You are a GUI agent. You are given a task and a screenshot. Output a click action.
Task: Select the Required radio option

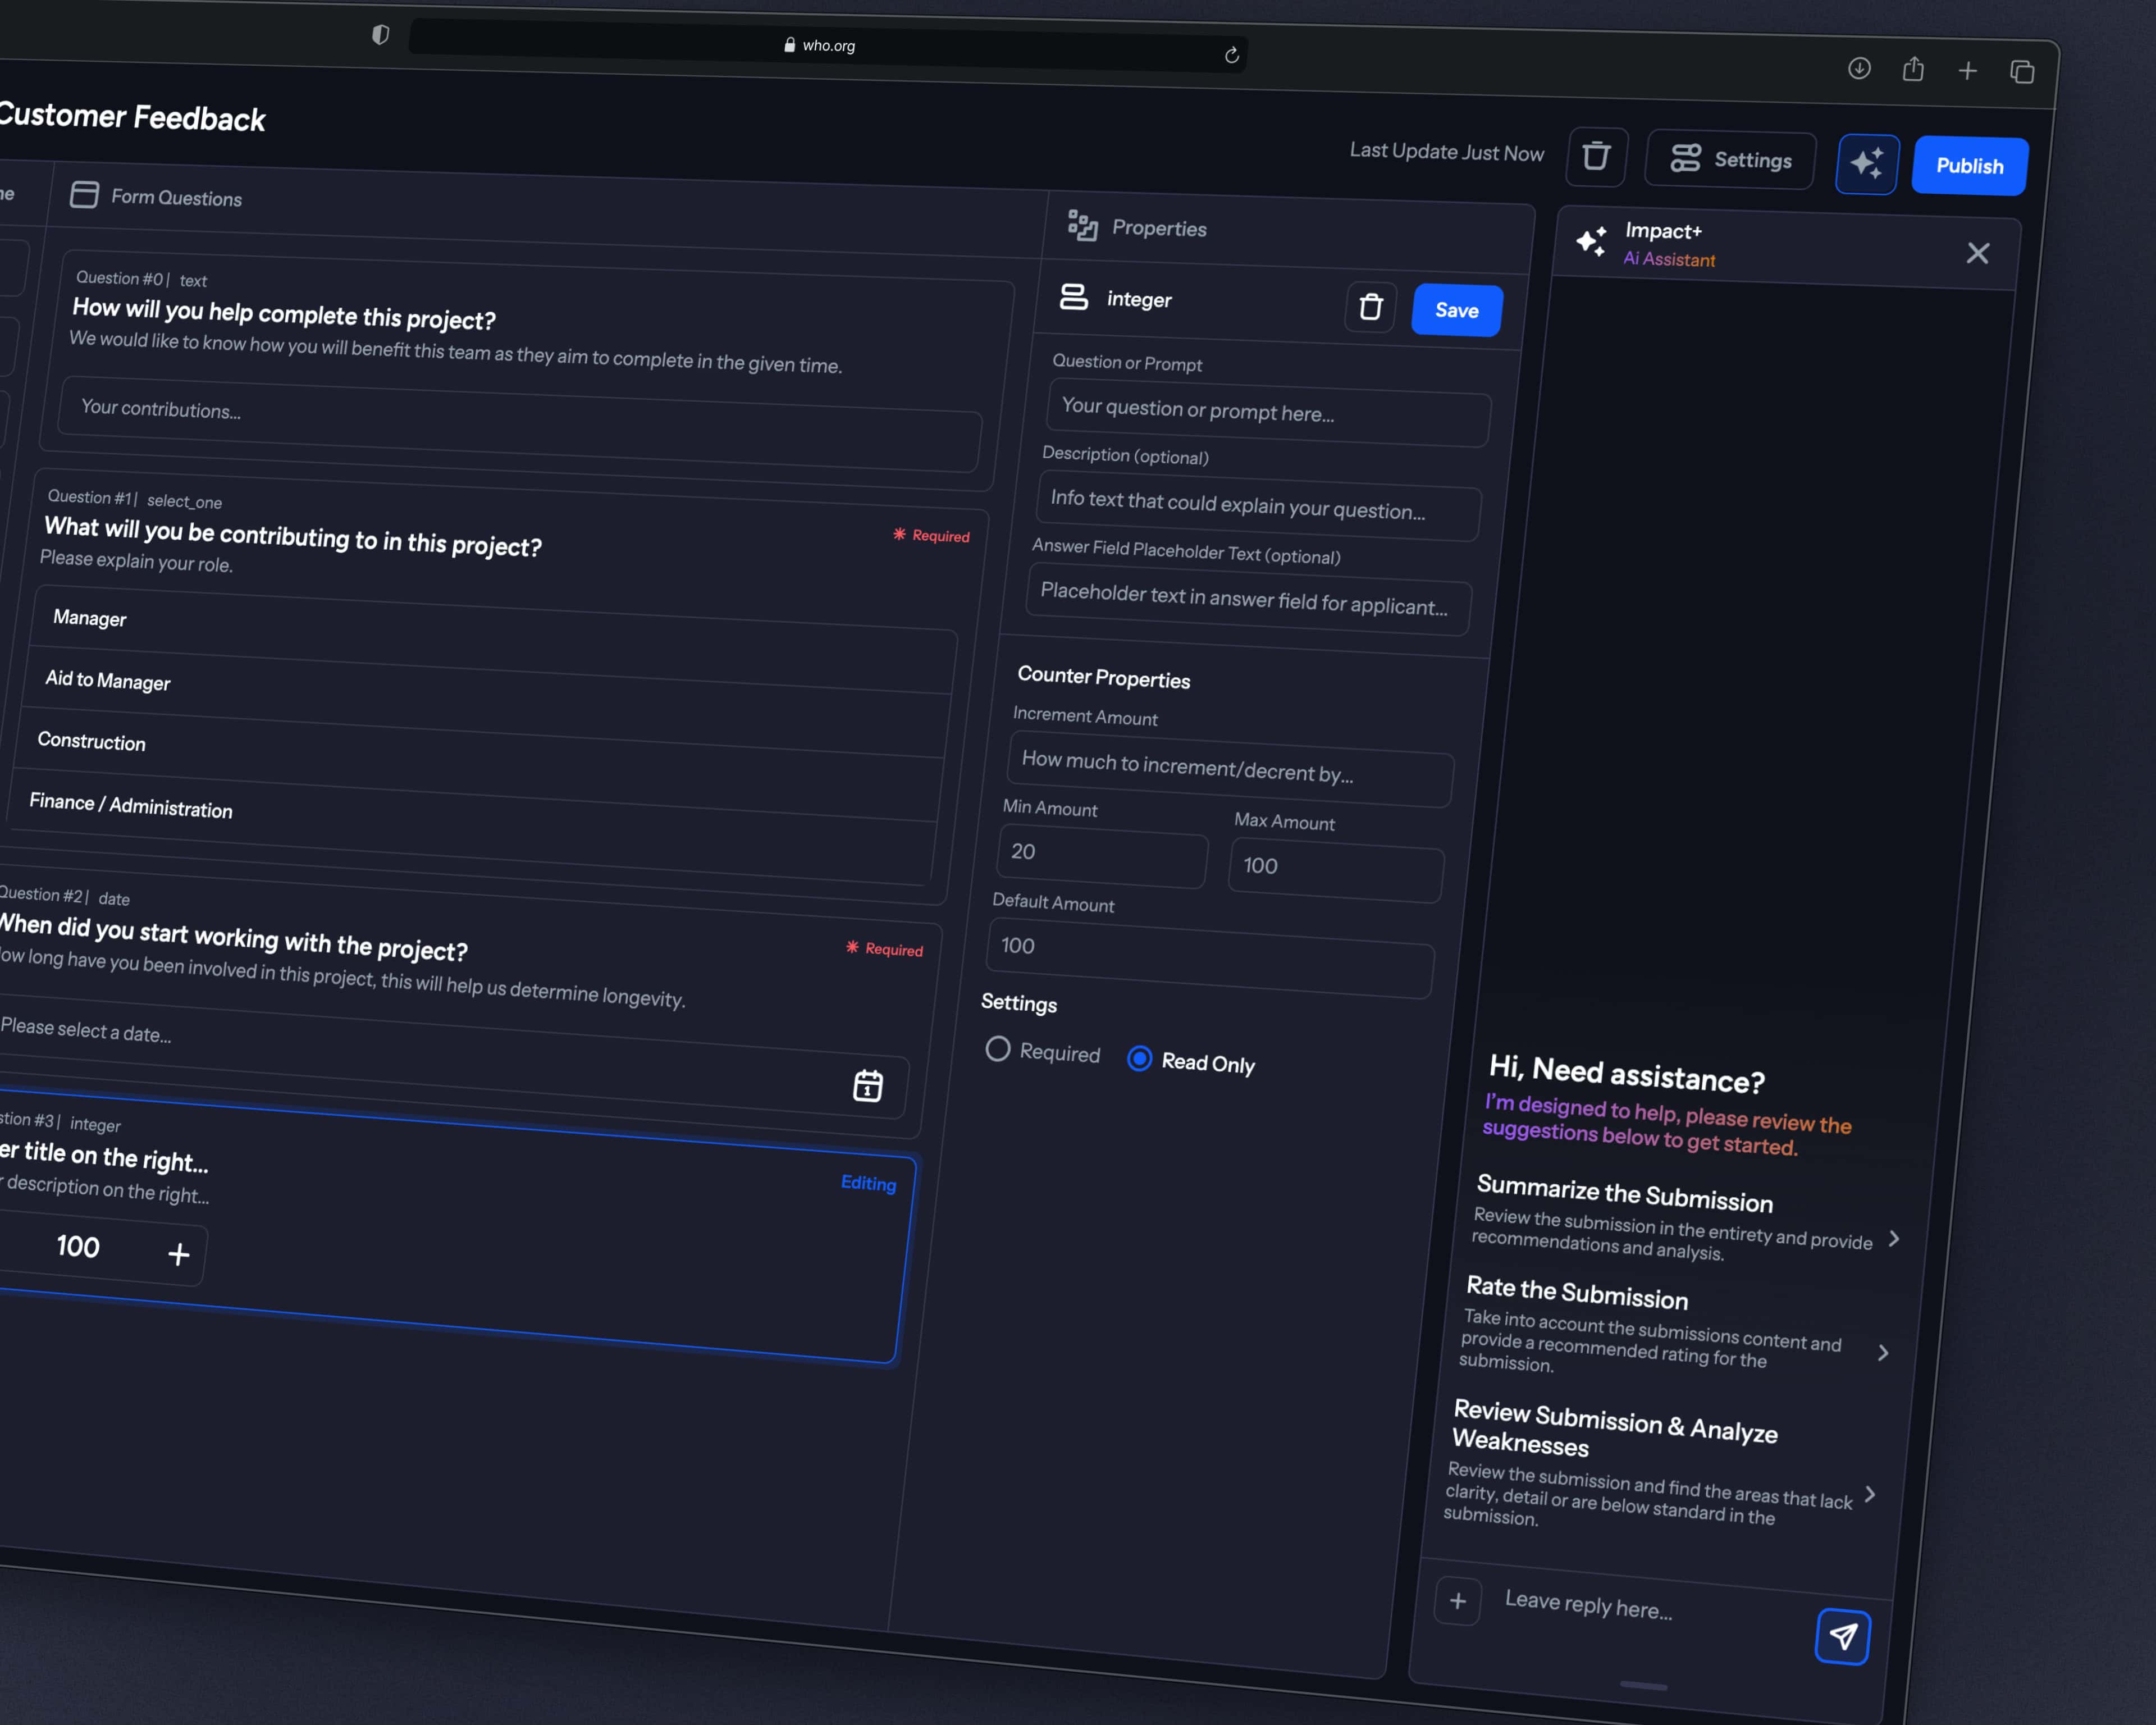[997, 1049]
